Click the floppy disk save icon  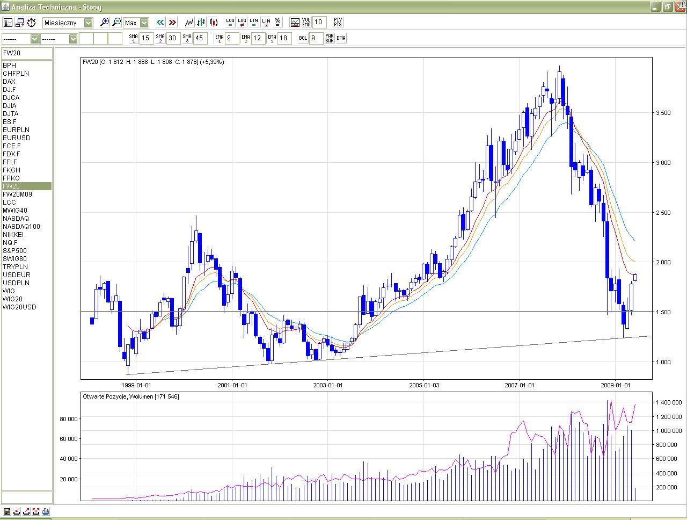[x=7, y=511]
